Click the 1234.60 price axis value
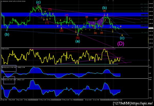Image resolution: width=154 pixels, height=106 pixels. [x=151, y=4]
